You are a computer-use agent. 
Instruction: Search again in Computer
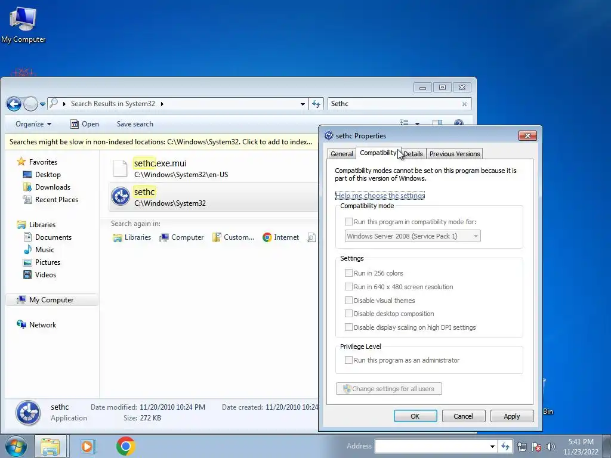181,237
